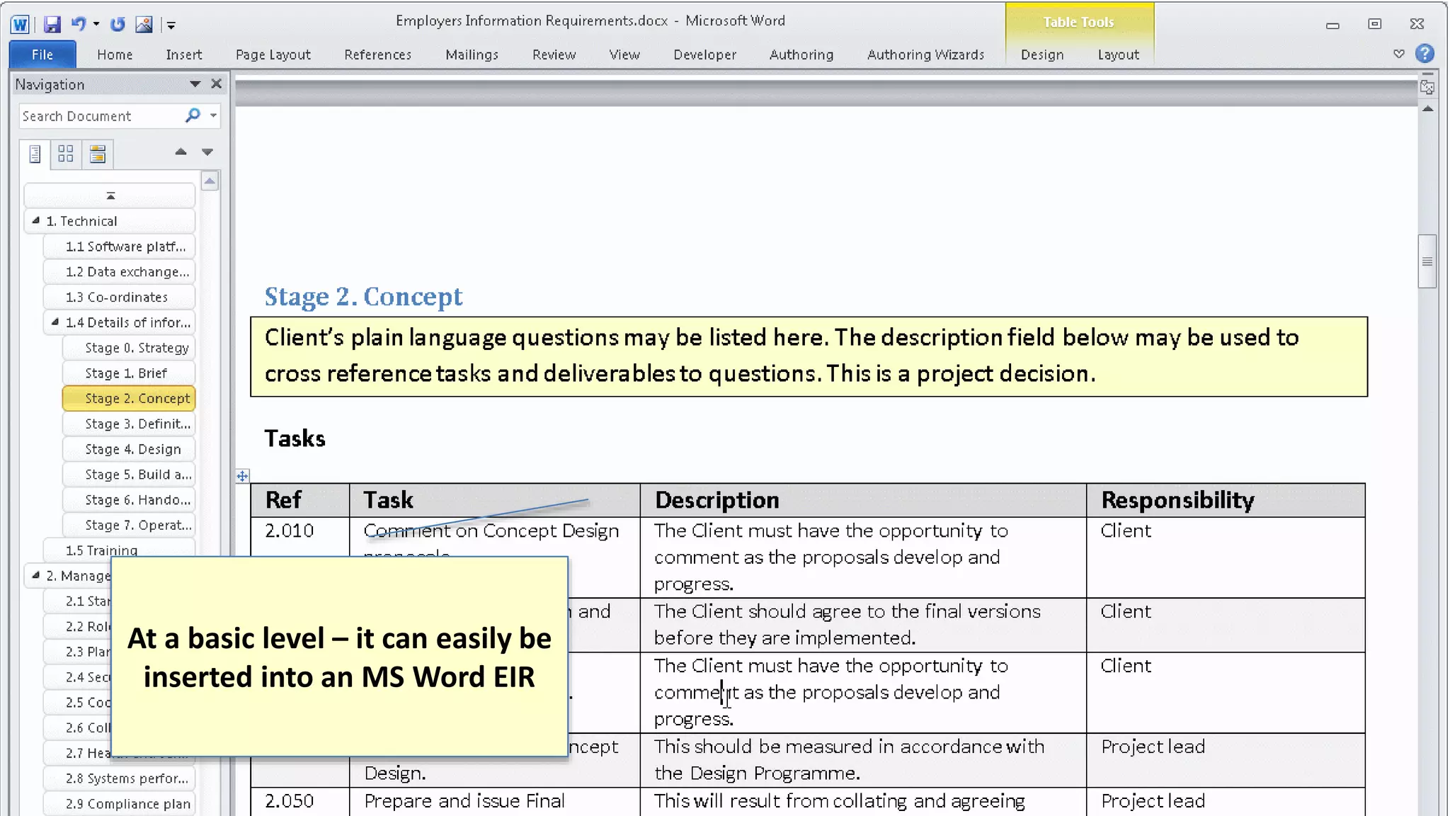Click the document vertical scrollbar thumb
Image resolution: width=1450 pixels, height=816 pixels.
[1427, 261]
